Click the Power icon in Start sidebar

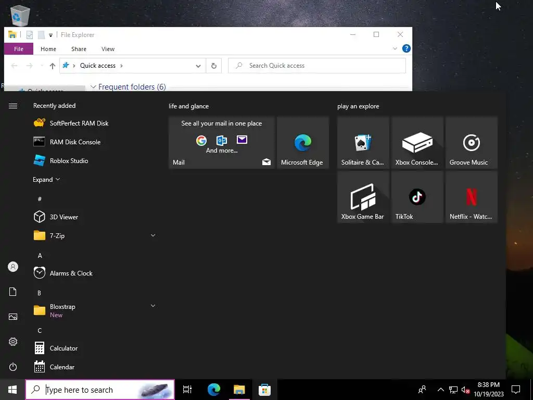(13, 367)
